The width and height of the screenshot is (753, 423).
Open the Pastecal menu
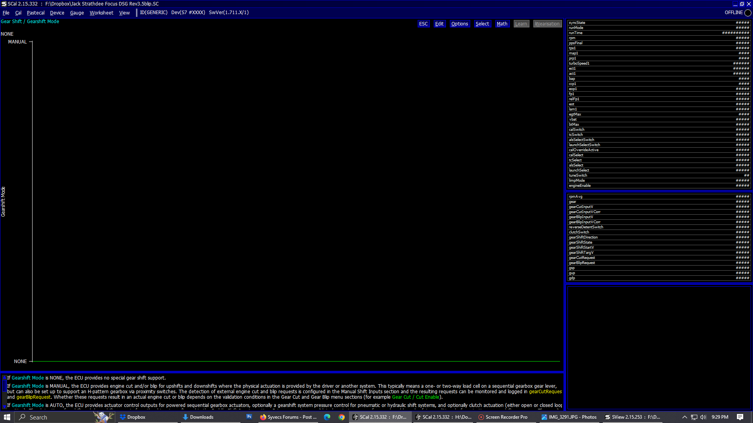pyautogui.click(x=36, y=13)
